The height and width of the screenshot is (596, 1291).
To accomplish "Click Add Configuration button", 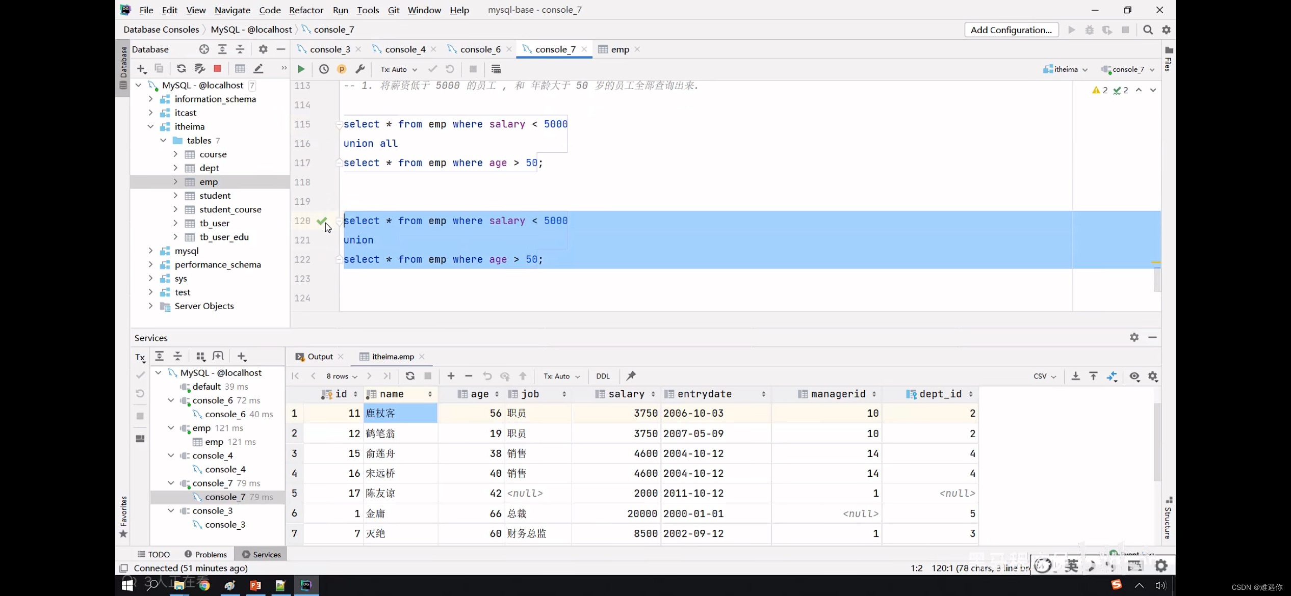I will (x=1011, y=30).
